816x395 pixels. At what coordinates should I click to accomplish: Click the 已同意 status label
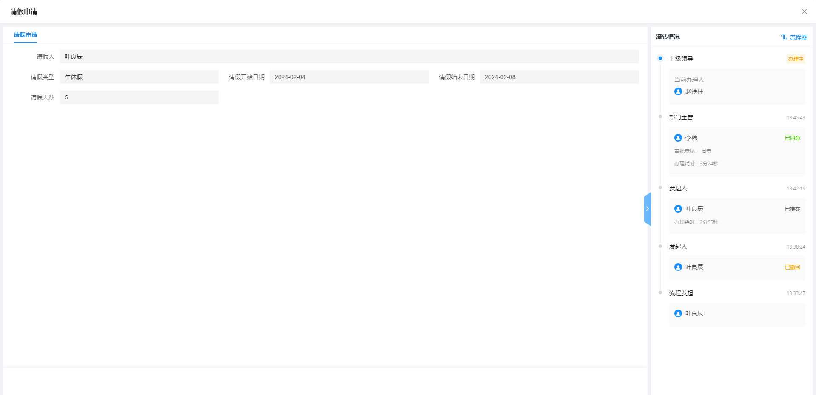click(792, 138)
